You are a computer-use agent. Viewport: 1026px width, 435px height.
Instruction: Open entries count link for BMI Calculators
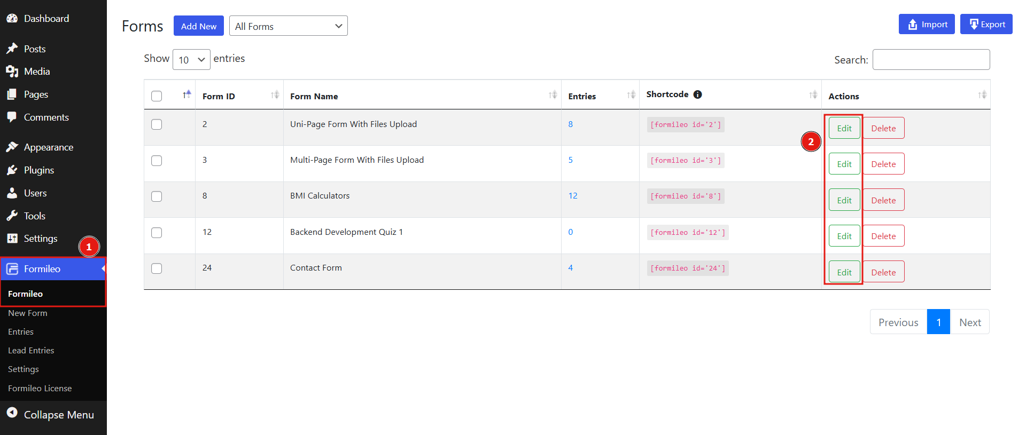(573, 196)
